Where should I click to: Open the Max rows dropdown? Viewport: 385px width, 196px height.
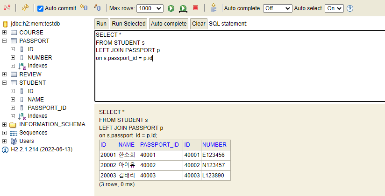coord(150,8)
